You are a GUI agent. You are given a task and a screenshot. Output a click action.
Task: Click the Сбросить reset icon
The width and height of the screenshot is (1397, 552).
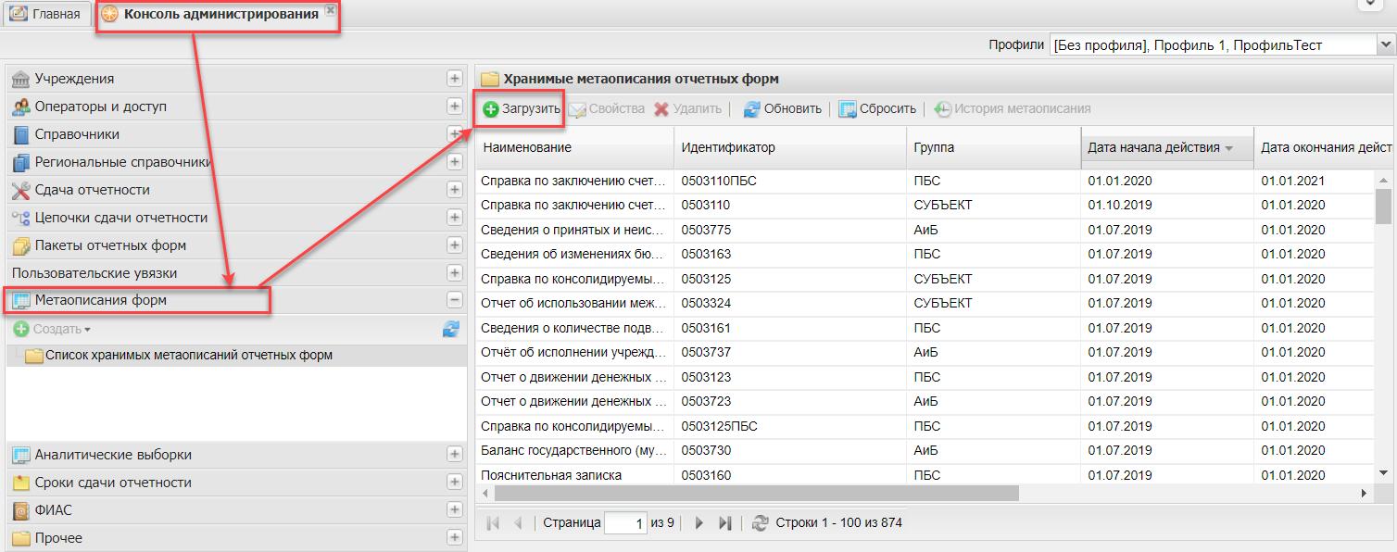(x=848, y=109)
